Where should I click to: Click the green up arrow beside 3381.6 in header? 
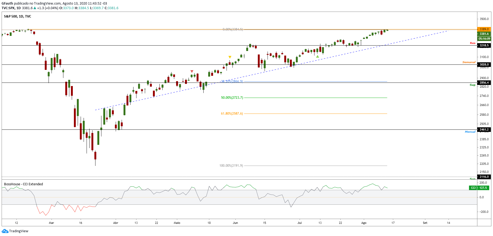[x=35, y=8]
